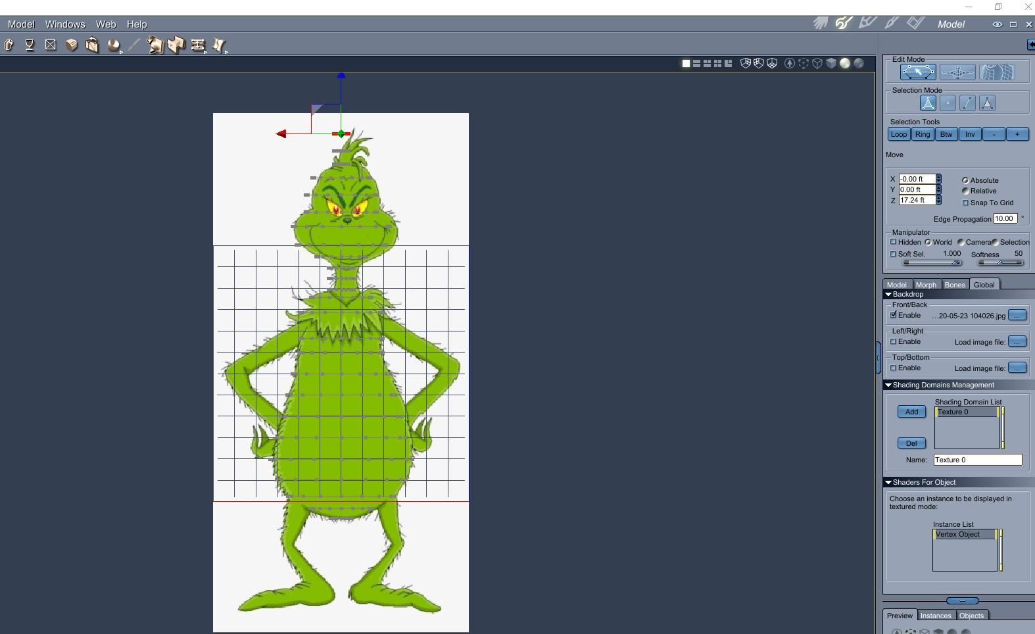The height and width of the screenshot is (634, 1035).
Task: Pick the fifth, L-shaped view layout
Action: (x=728, y=63)
